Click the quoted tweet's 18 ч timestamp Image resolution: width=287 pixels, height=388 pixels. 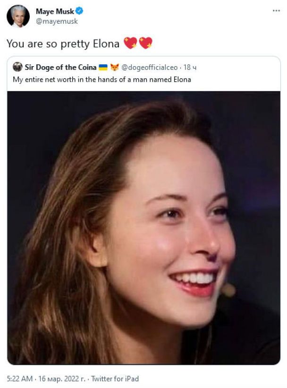point(189,67)
